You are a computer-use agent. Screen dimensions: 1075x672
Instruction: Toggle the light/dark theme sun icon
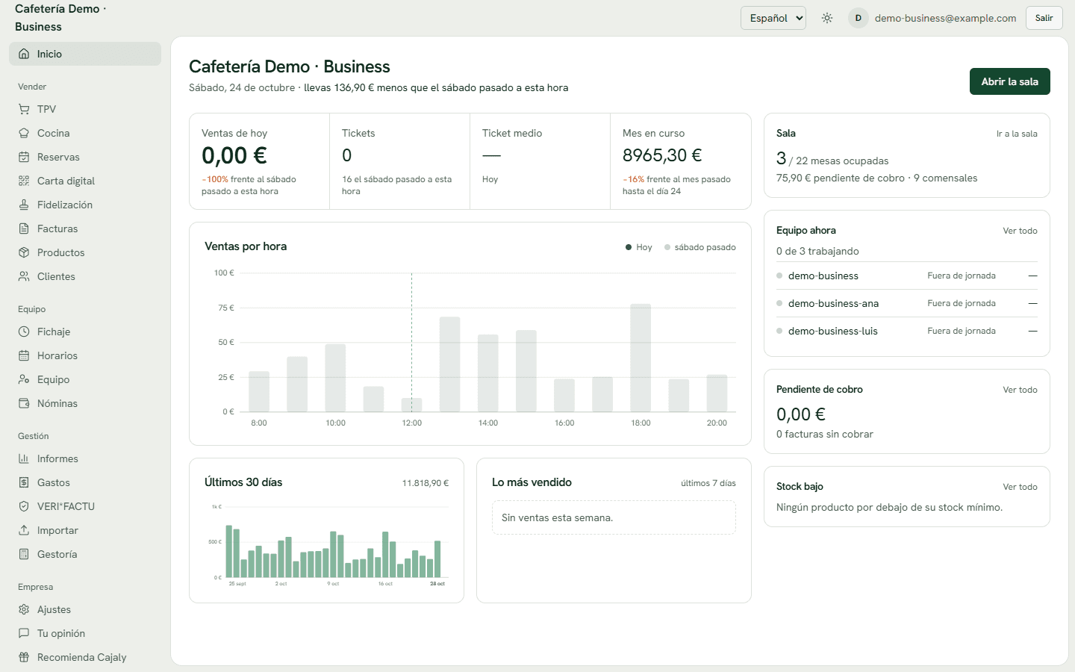click(x=827, y=18)
